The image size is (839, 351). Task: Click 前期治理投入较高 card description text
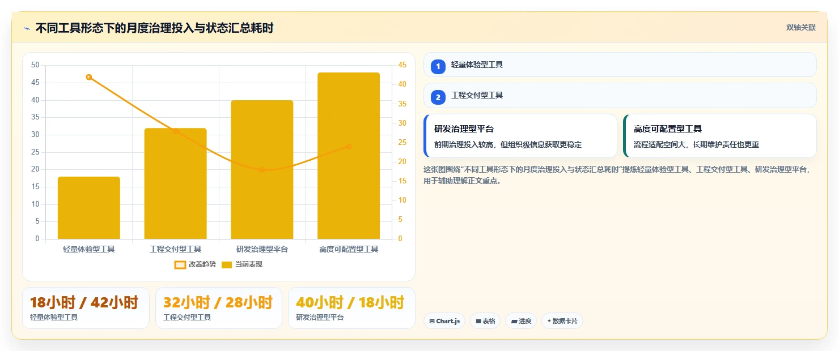[x=508, y=144]
